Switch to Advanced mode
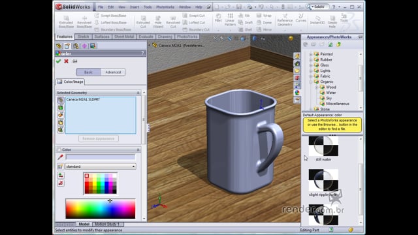 (113, 72)
